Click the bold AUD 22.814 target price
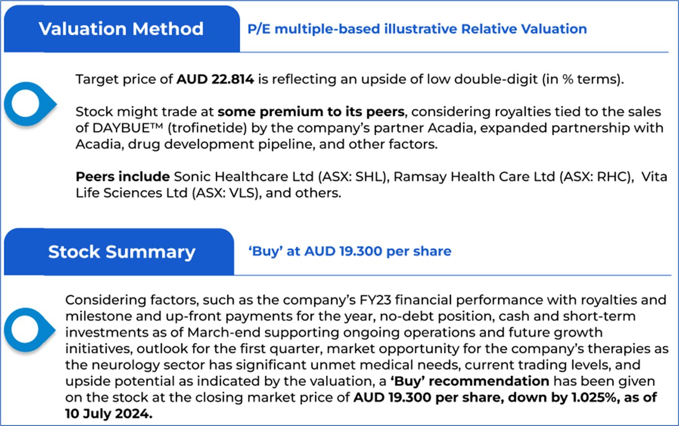The width and height of the screenshot is (679, 426). click(x=215, y=79)
